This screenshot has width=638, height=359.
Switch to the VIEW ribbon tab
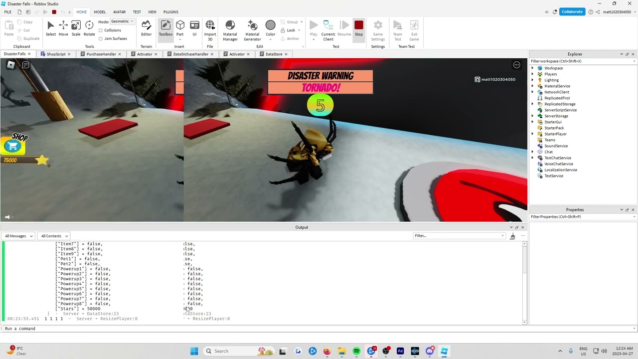coord(152,12)
